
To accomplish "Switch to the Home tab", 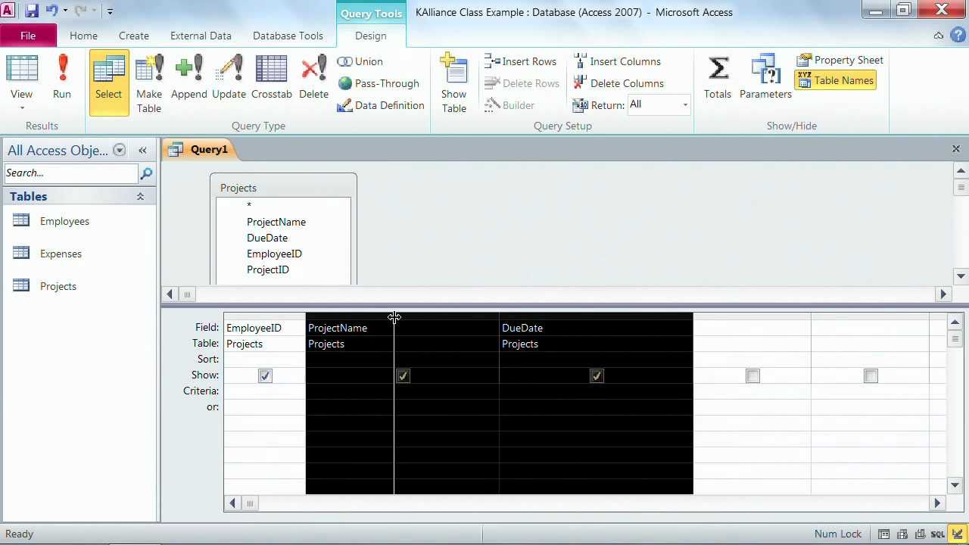I will [x=83, y=36].
